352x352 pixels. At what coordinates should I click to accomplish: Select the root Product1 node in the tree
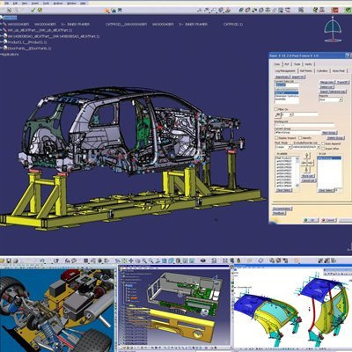[x=10, y=18]
